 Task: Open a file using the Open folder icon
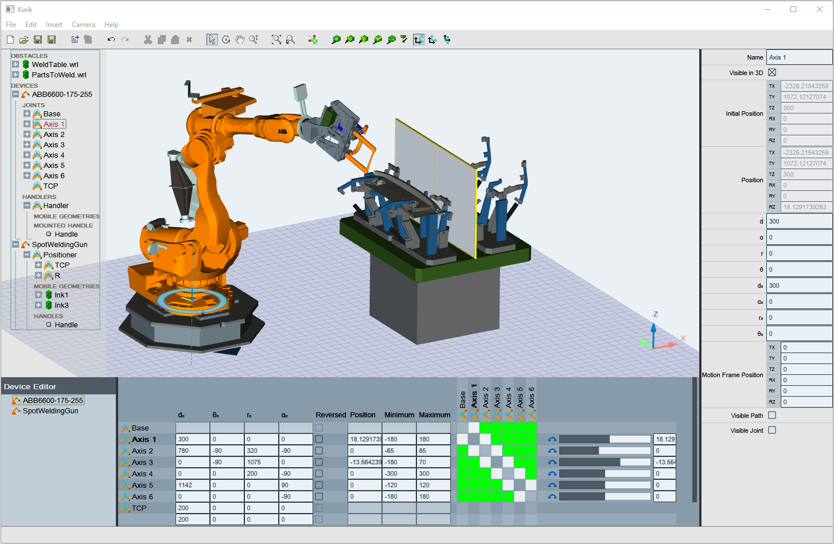(23, 39)
